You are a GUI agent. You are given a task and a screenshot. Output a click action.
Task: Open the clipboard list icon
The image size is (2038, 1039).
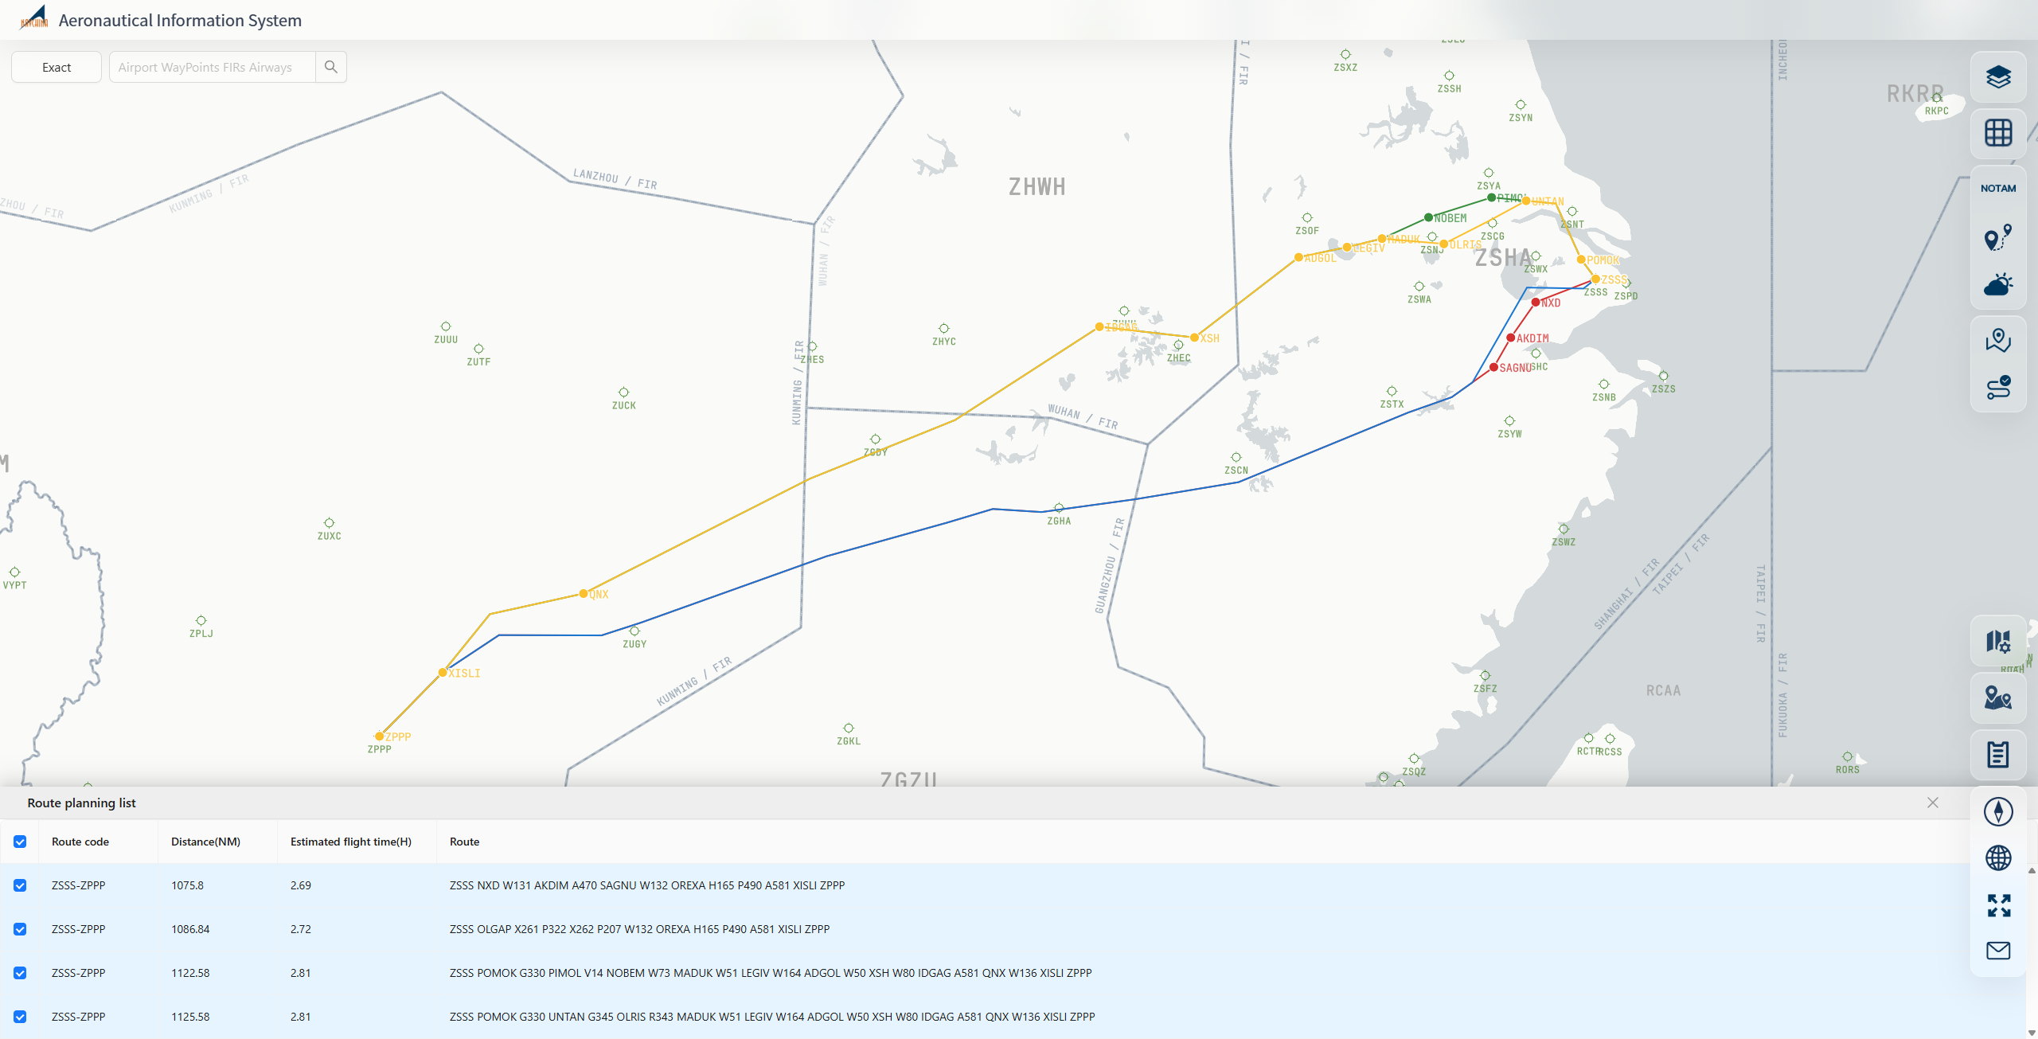tap(1997, 754)
